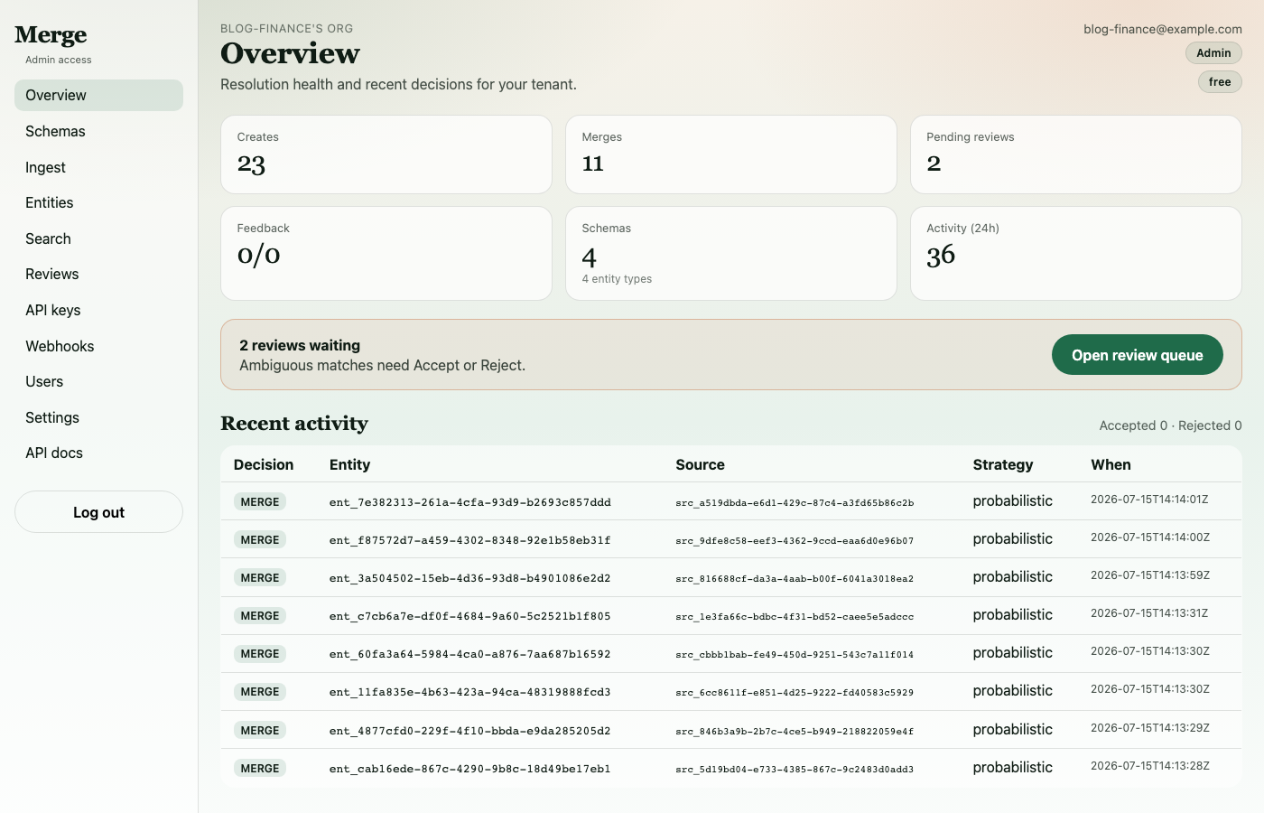Click entity ent_cab16ede-867c-4290-9b8c-18d49be17eb1

point(470,769)
